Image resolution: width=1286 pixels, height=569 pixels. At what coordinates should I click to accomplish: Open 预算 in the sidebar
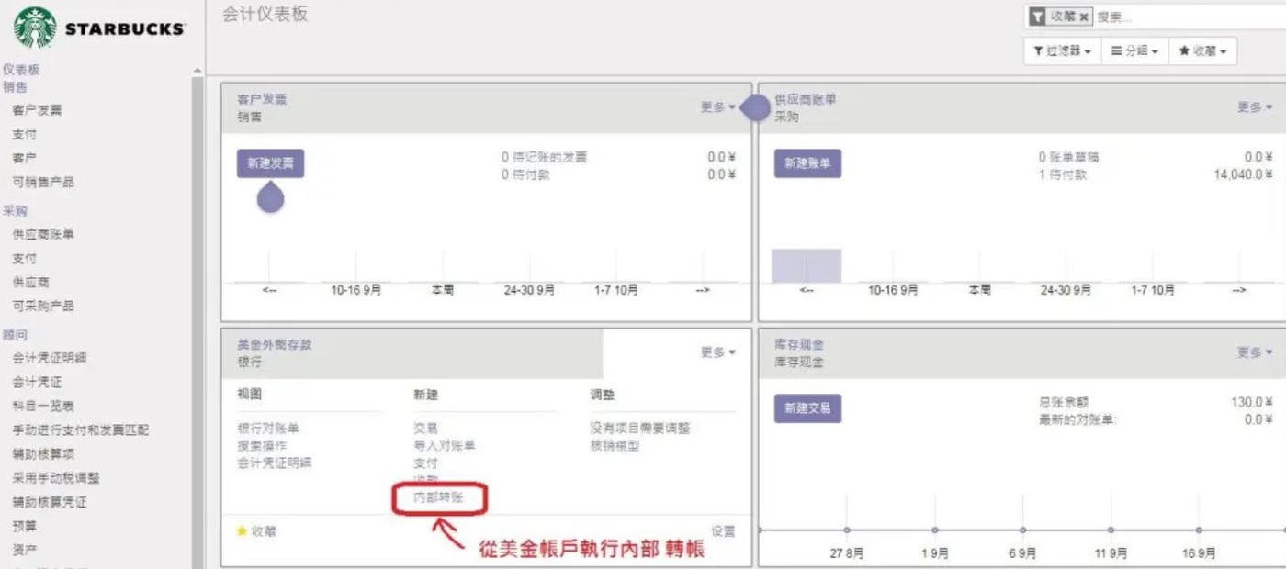25,526
